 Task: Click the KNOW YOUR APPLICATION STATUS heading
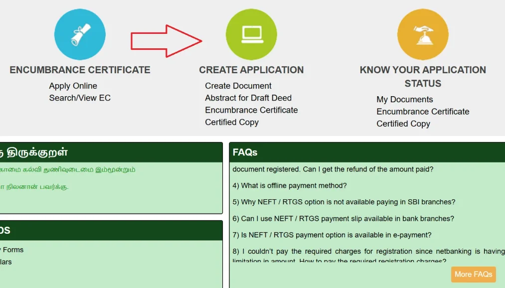click(423, 77)
